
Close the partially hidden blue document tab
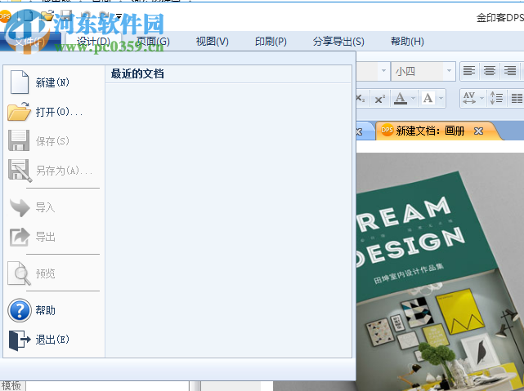click(359, 131)
